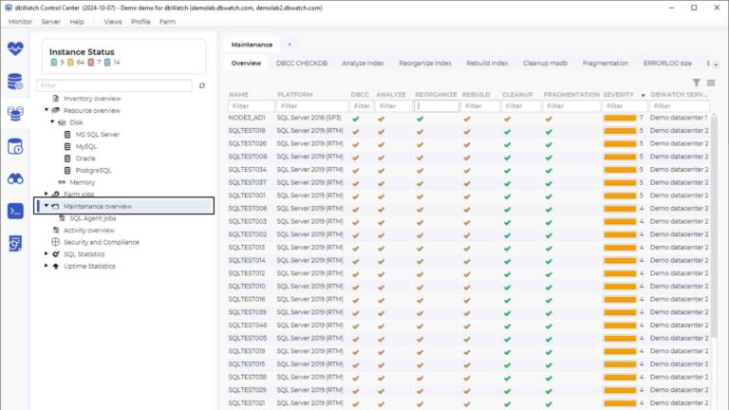Click the DBCC checkmark for NODE3_AD1

point(356,119)
